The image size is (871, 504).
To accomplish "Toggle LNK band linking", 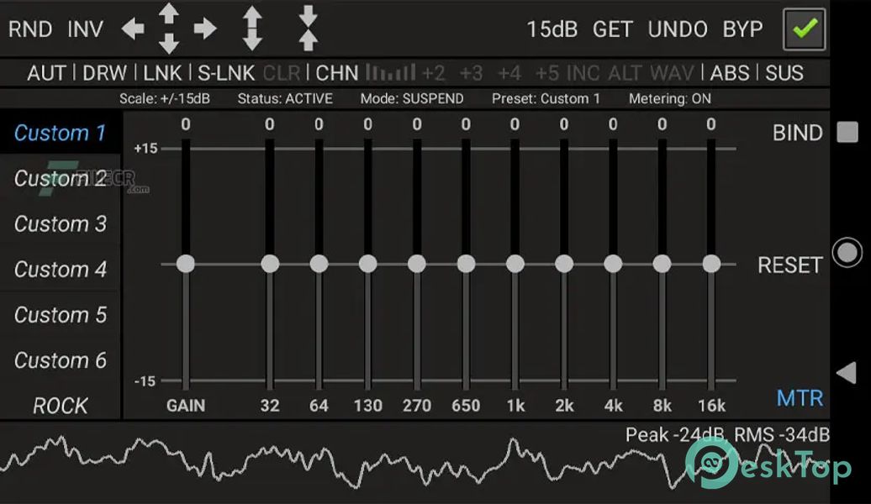I will 162,73.
